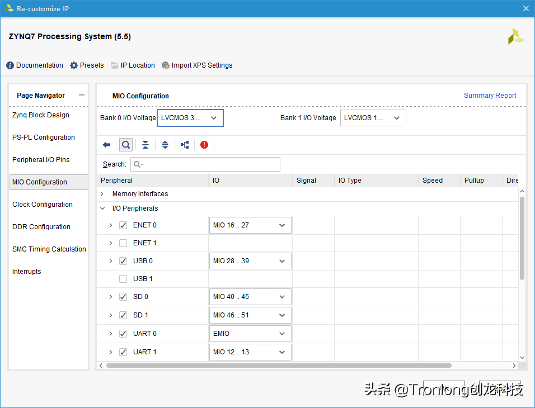Click the Summary Report link
The width and height of the screenshot is (535, 408).
point(490,95)
